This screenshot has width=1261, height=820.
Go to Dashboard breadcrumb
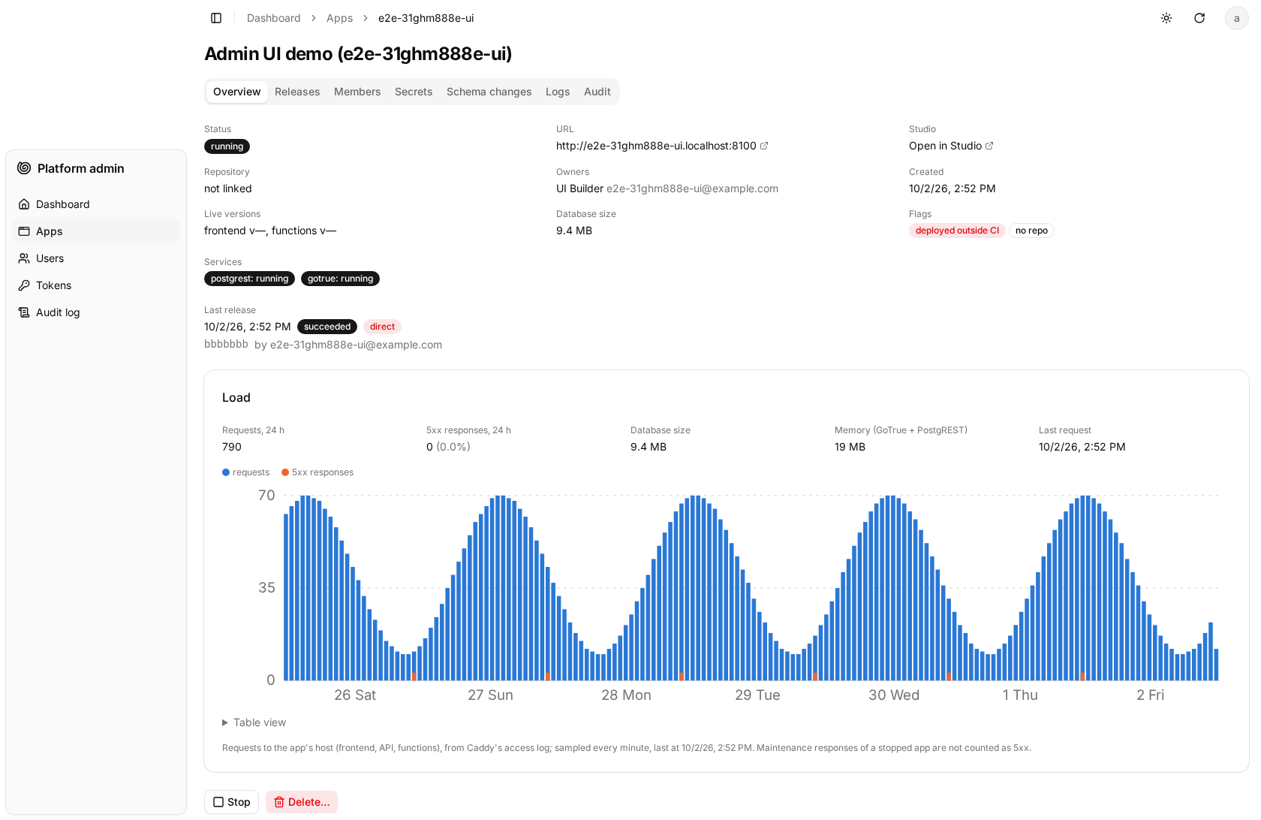click(273, 18)
